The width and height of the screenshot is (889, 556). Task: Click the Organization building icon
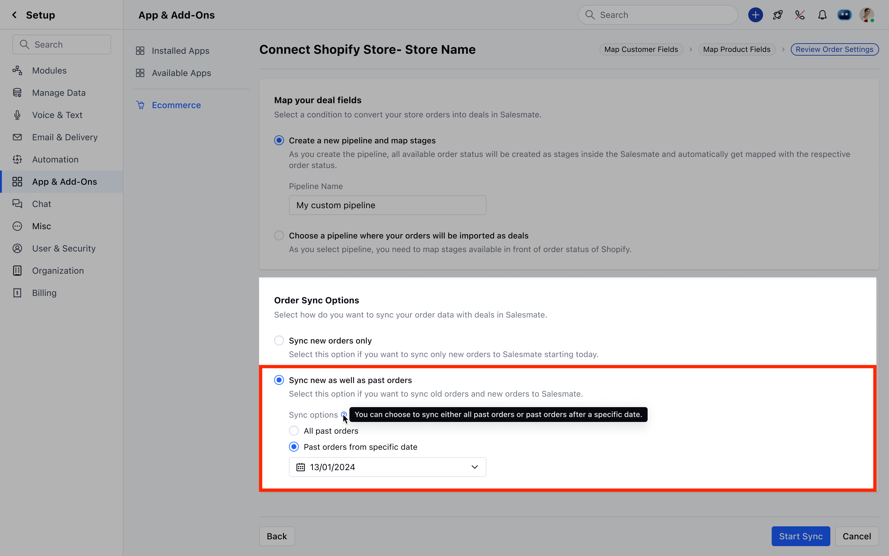point(17,271)
